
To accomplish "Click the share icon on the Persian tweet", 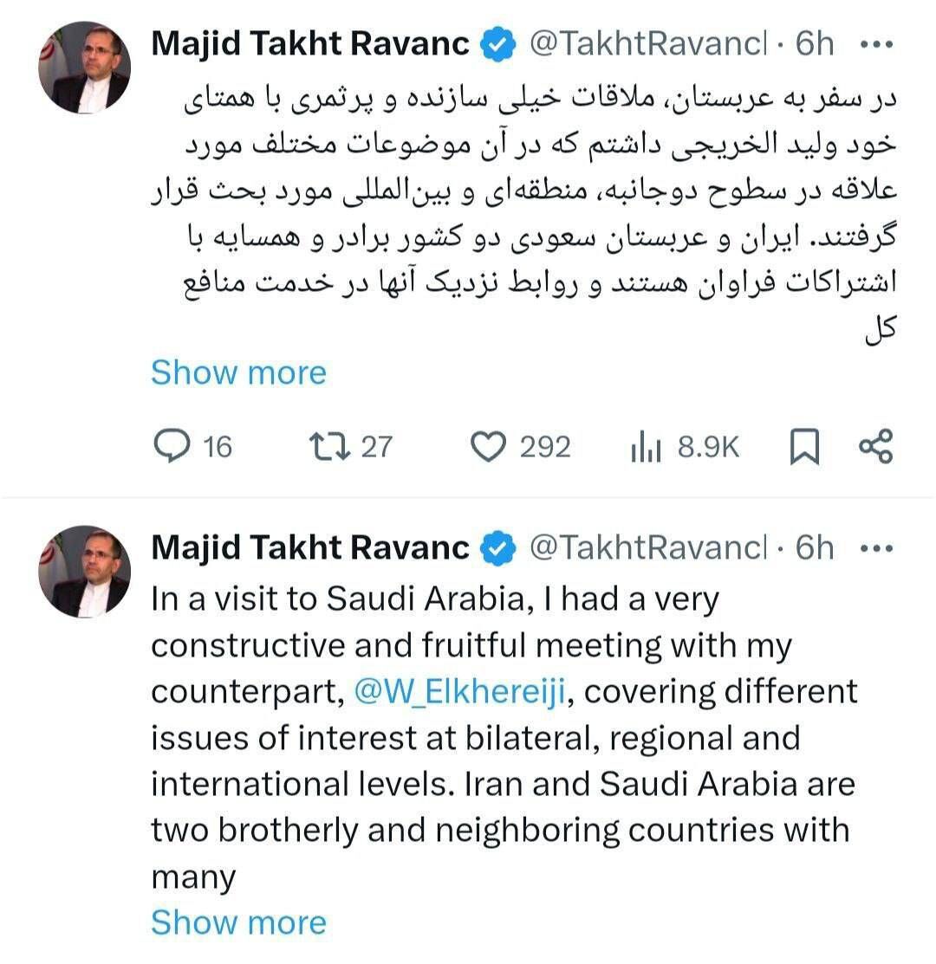I will point(874,447).
